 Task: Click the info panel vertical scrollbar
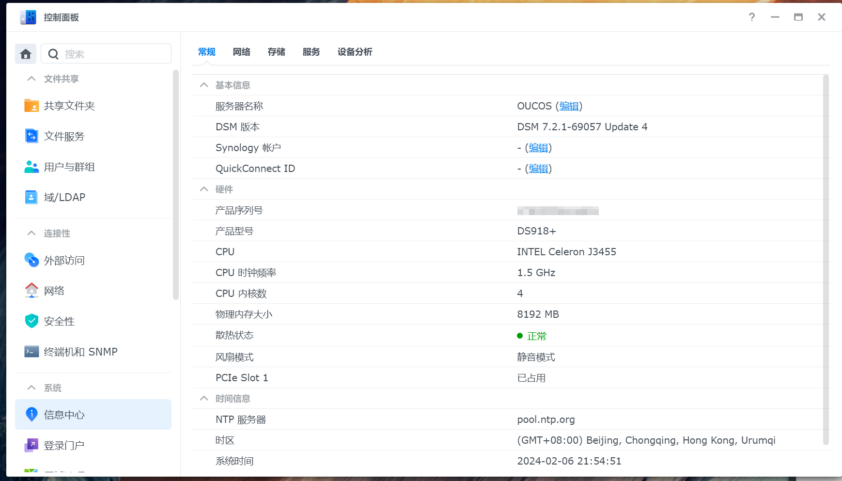click(826, 260)
